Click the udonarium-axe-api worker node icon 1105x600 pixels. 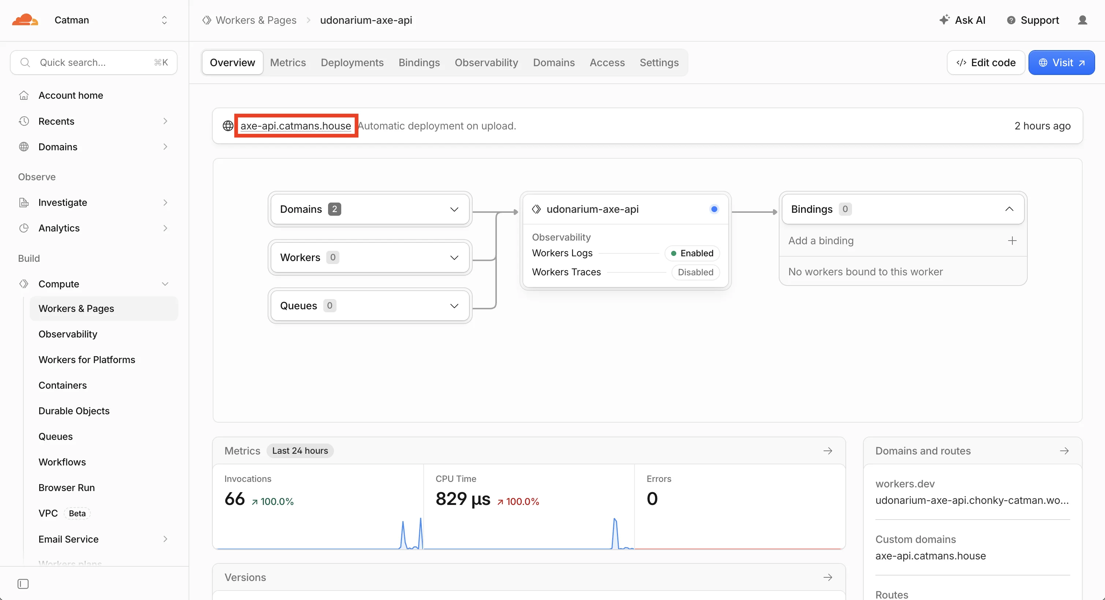(536, 210)
